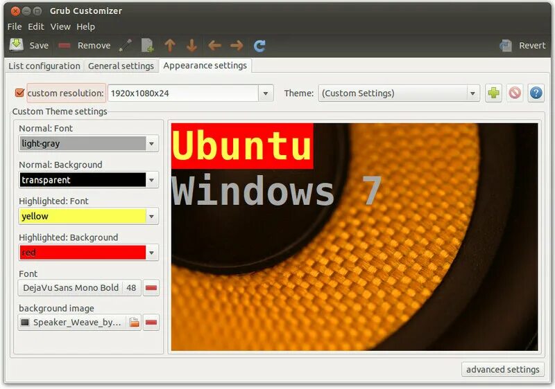The width and height of the screenshot is (555, 389).
Task: Open the Help menu
Action: 85,27
